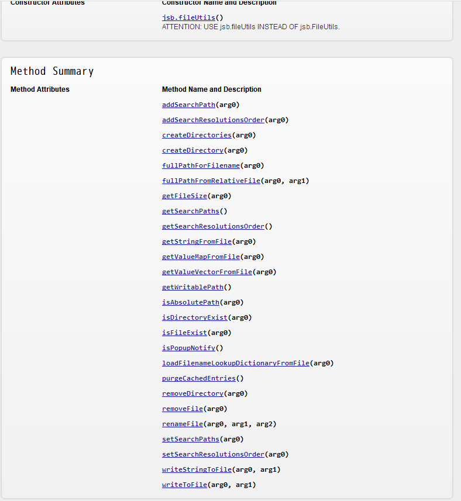This screenshot has height=501, width=461.
Task: Select the isFileExist method link
Action: pyautogui.click(x=184, y=333)
